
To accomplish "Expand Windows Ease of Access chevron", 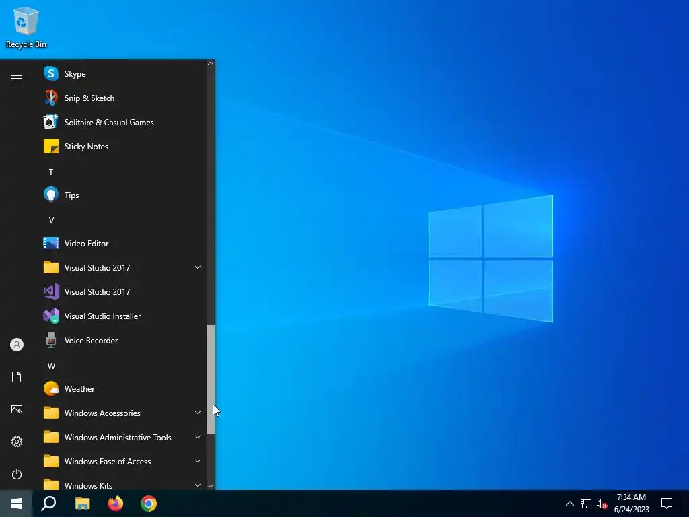I will (198, 461).
